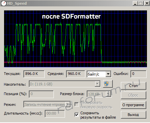The image size is (150, 123).
Task: Click the green speed graph area
Action: click(x=76, y=39)
